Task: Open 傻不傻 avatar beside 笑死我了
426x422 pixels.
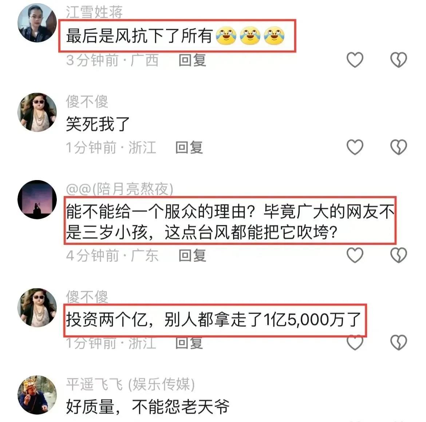Action: click(x=37, y=112)
